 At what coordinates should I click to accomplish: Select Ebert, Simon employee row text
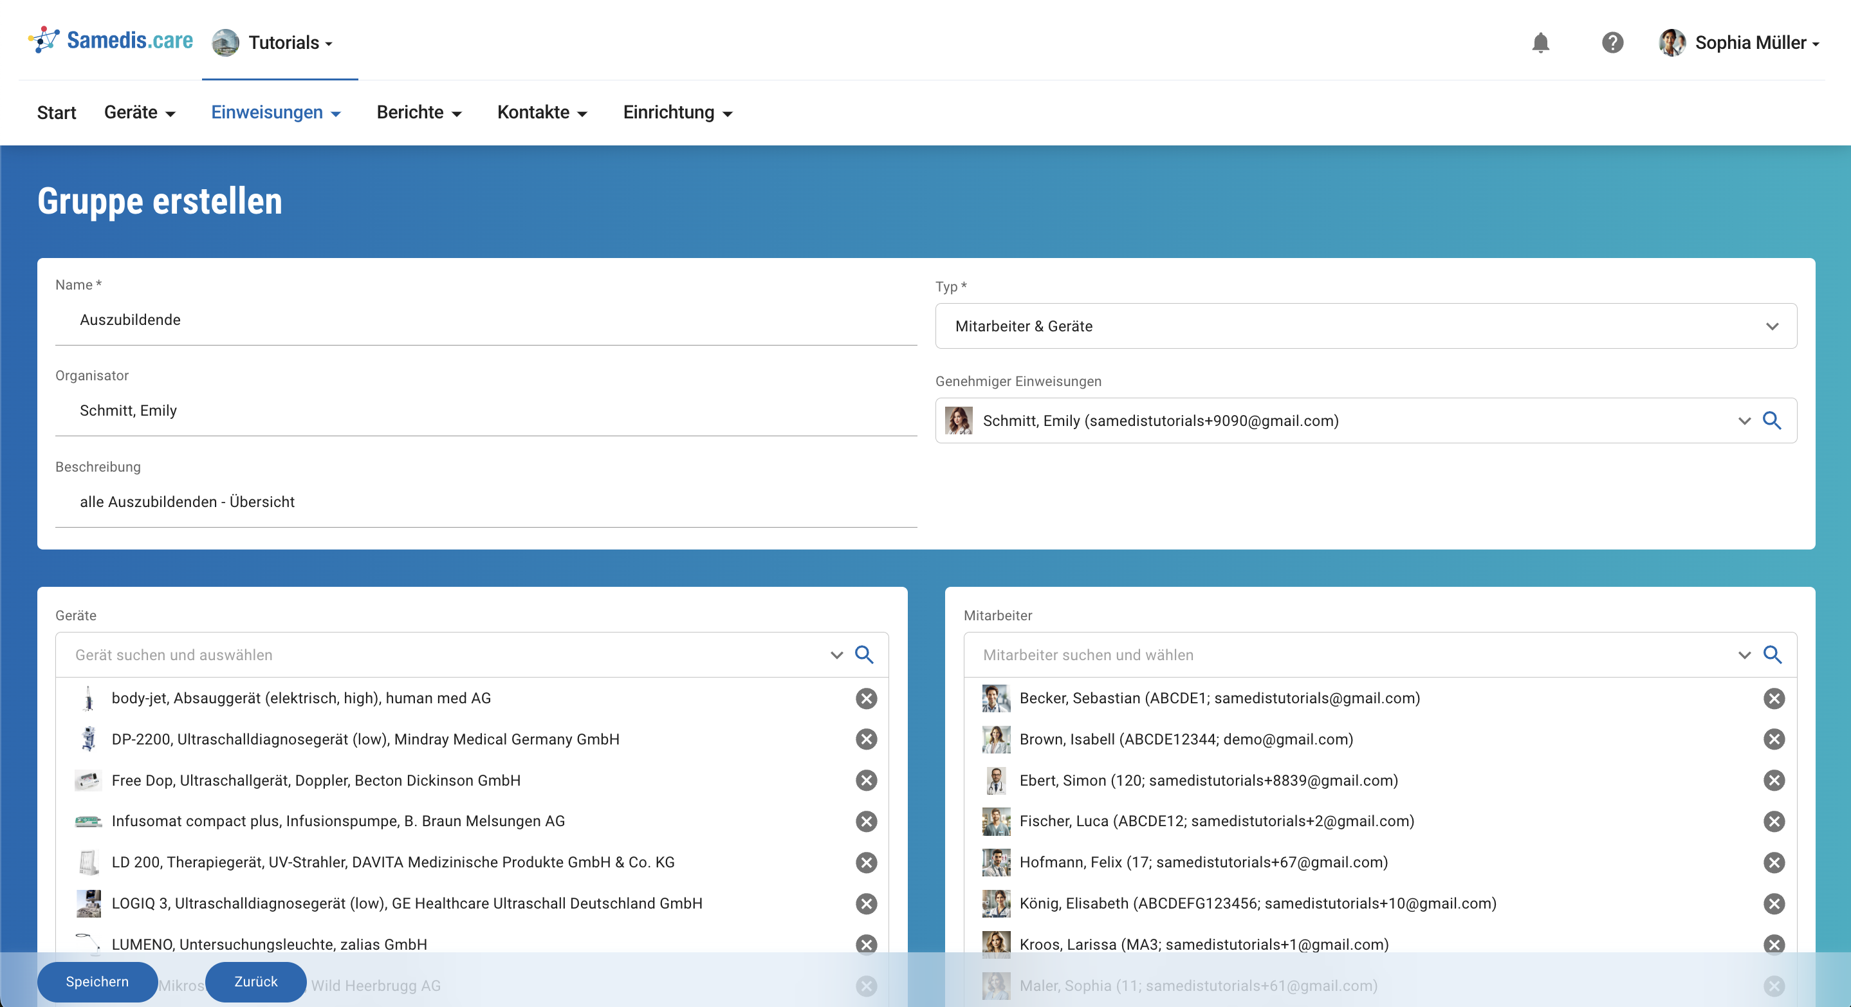1209,781
